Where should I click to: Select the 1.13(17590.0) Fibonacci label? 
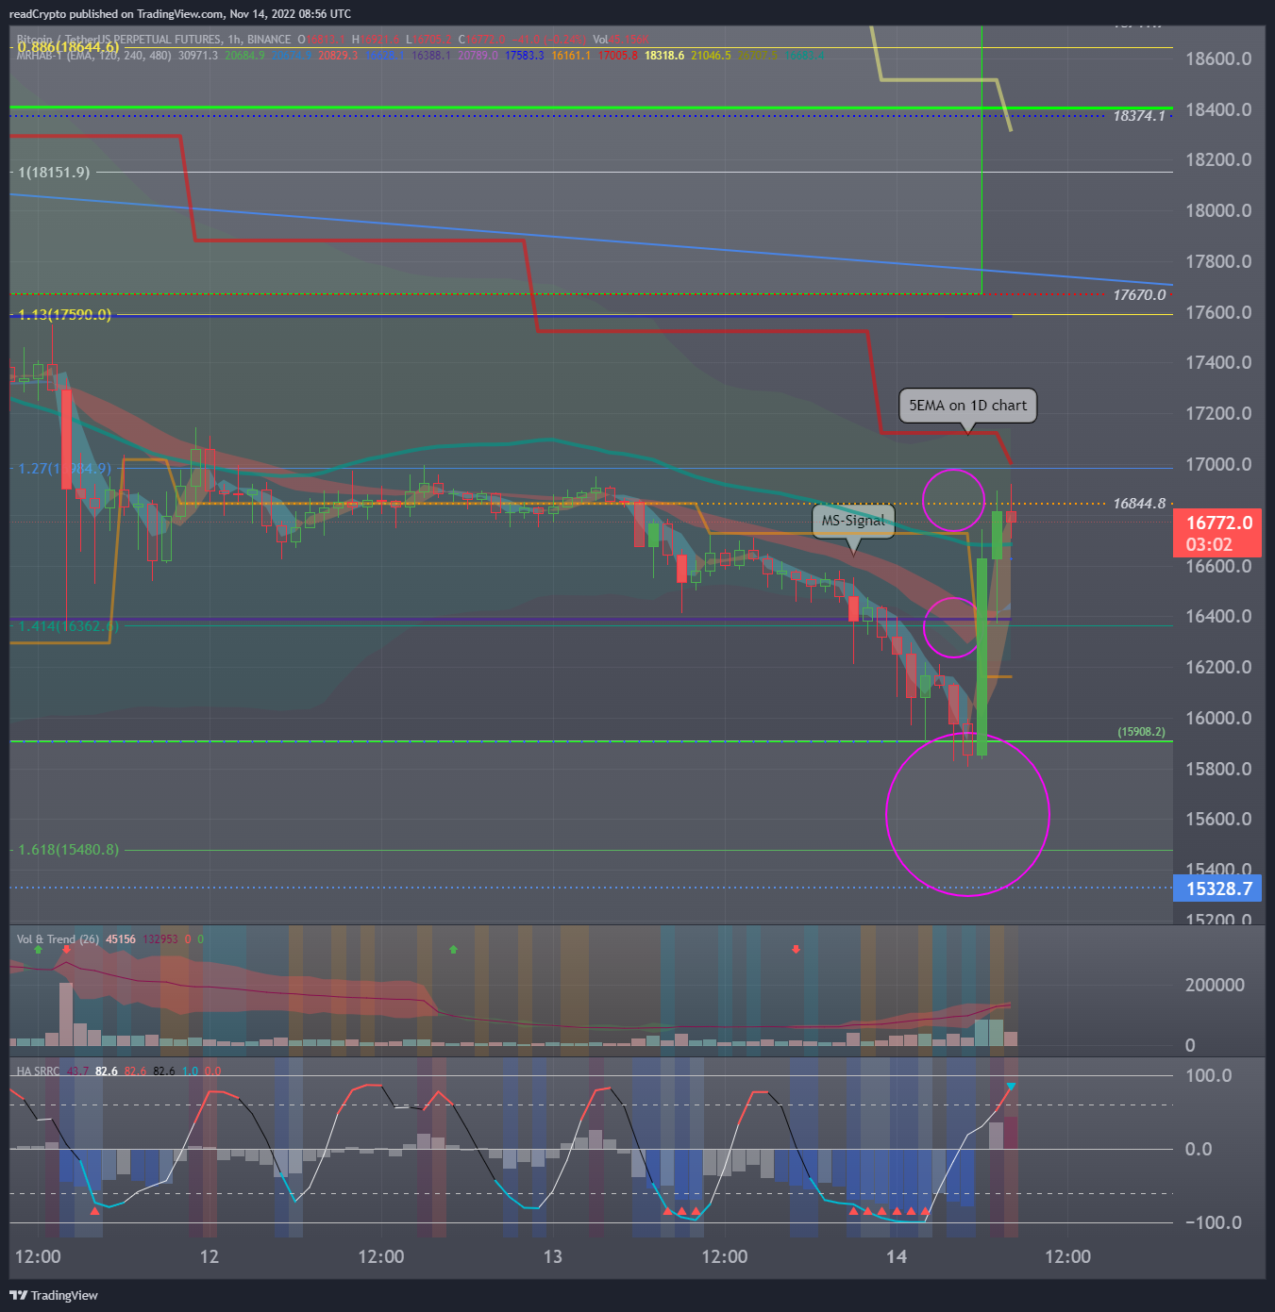pos(64,314)
